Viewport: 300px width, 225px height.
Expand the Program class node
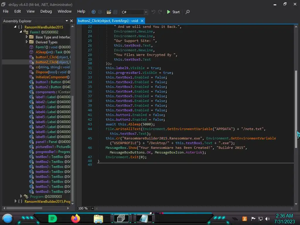[x=21, y=196]
